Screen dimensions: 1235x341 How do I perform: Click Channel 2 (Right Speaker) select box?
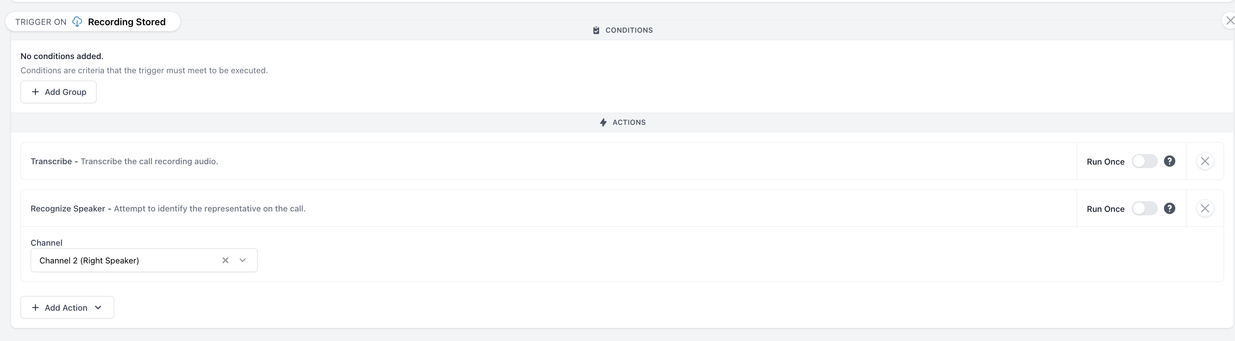[144, 260]
